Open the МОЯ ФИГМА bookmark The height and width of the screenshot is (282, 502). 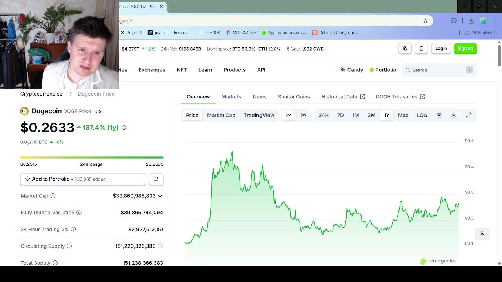pyautogui.click(x=241, y=33)
